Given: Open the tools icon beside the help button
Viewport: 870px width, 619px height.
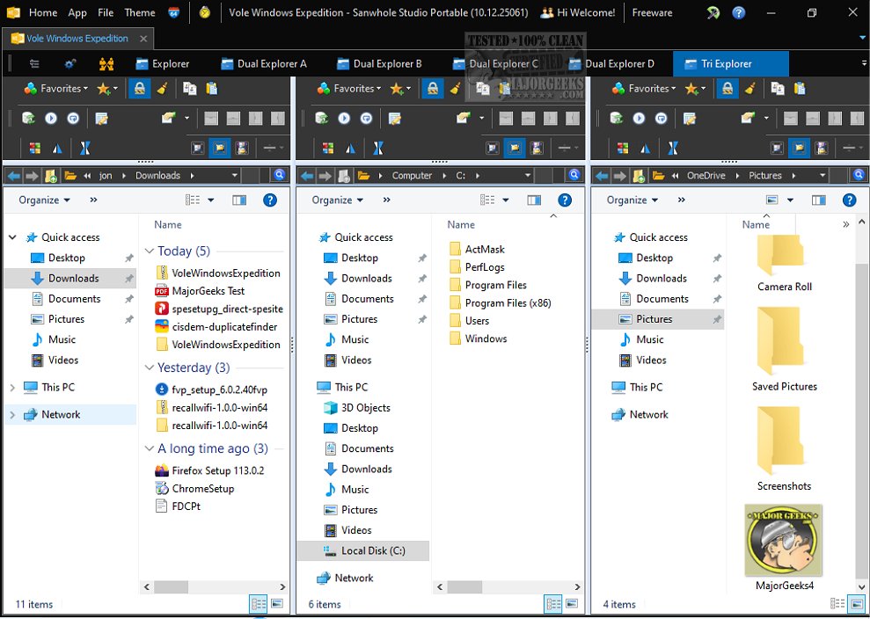Looking at the screenshot, I should pyautogui.click(x=713, y=12).
